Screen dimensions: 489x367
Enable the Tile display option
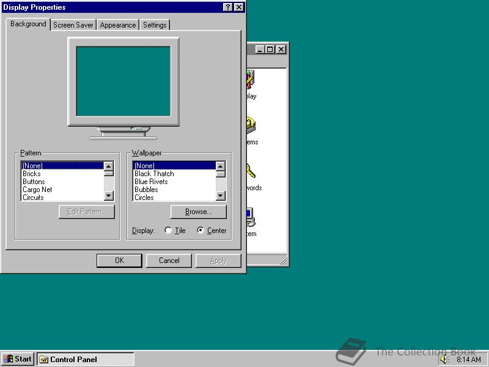click(168, 231)
